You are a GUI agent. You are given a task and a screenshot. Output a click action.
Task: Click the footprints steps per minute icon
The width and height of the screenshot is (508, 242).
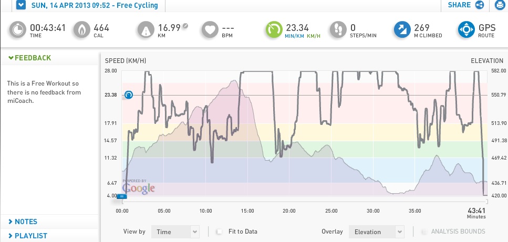[x=338, y=30]
